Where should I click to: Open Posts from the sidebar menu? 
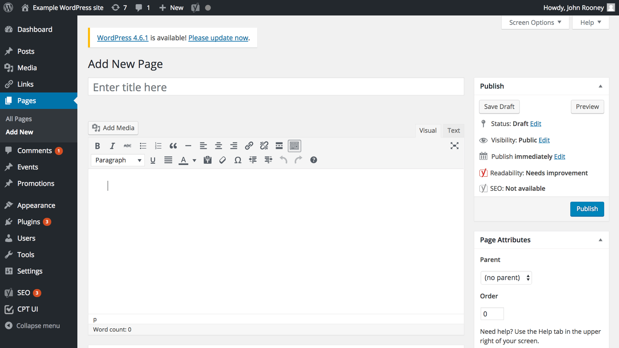[25, 51]
